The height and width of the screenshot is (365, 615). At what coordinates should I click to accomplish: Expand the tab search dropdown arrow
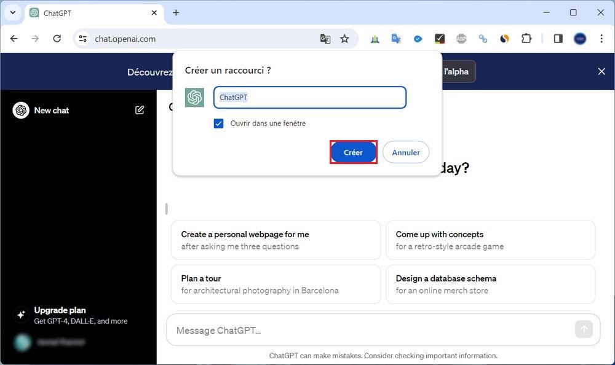click(x=12, y=12)
